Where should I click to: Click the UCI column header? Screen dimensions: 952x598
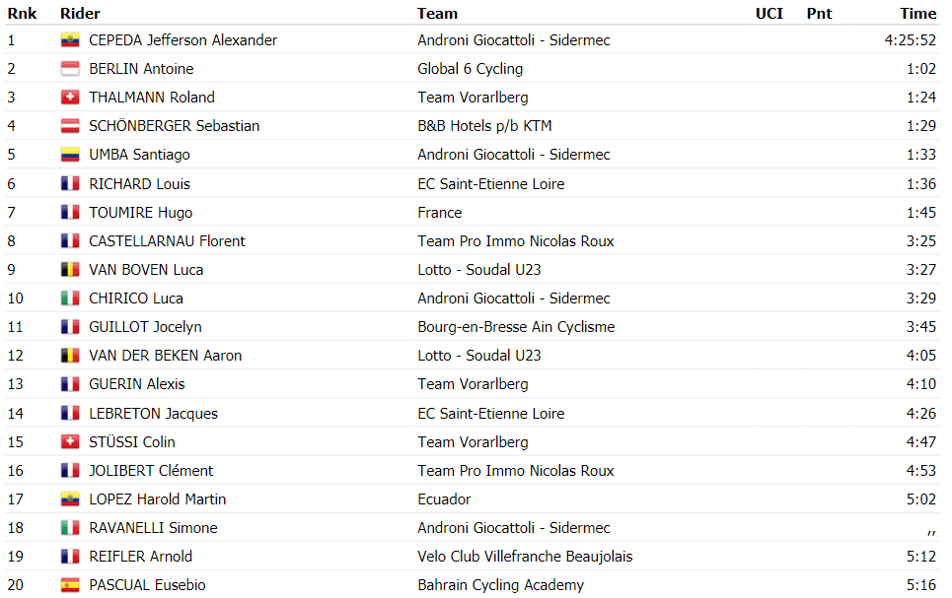point(769,14)
